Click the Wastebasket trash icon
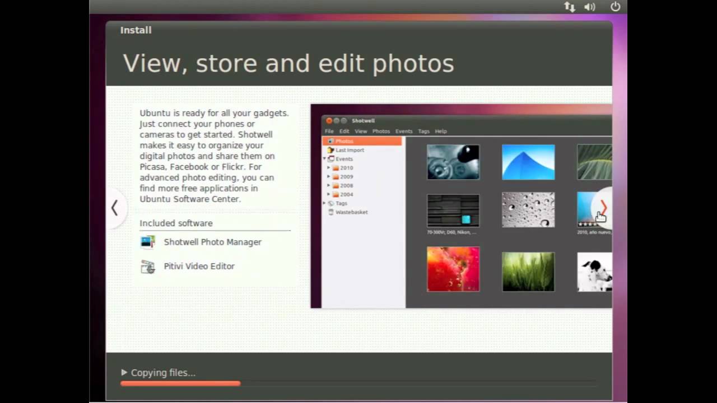Image resolution: width=717 pixels, height=403 pixels. tap(331, 212)
